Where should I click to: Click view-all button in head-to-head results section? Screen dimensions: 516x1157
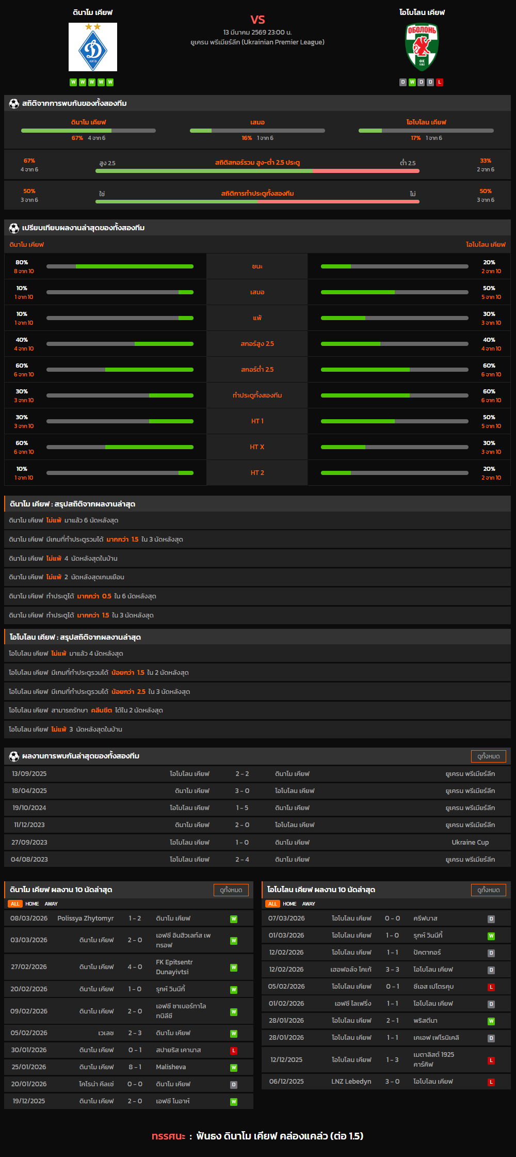[x=488, y=756]
